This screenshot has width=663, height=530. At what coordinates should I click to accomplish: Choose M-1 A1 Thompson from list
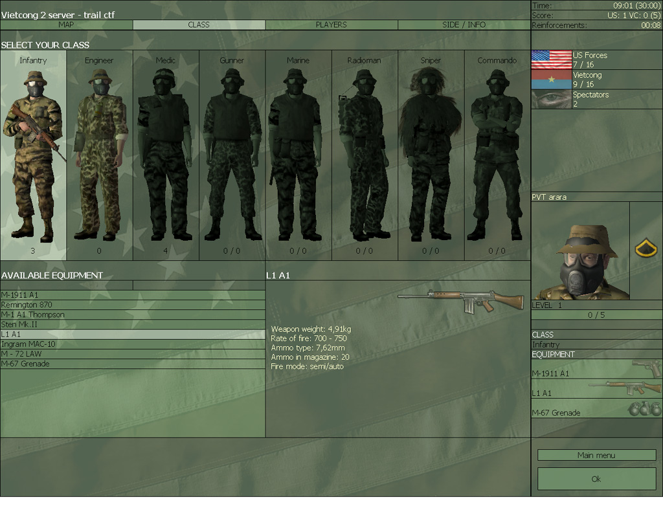click(x=133, y=315)
